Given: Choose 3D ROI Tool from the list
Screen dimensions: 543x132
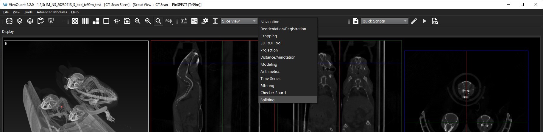Looking at the screenshot, I should 271,43.
